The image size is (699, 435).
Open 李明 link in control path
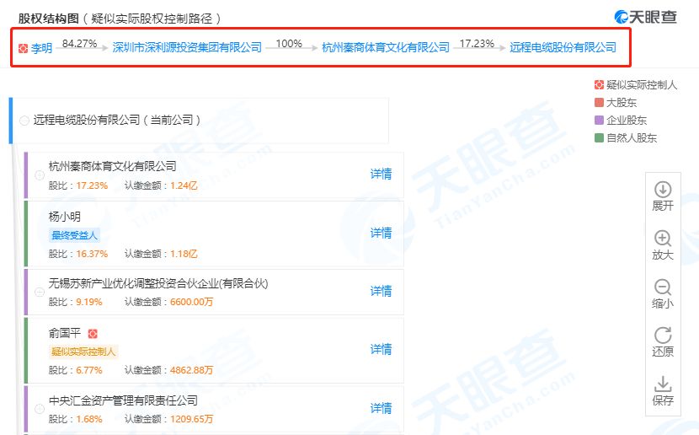(41, 48)
